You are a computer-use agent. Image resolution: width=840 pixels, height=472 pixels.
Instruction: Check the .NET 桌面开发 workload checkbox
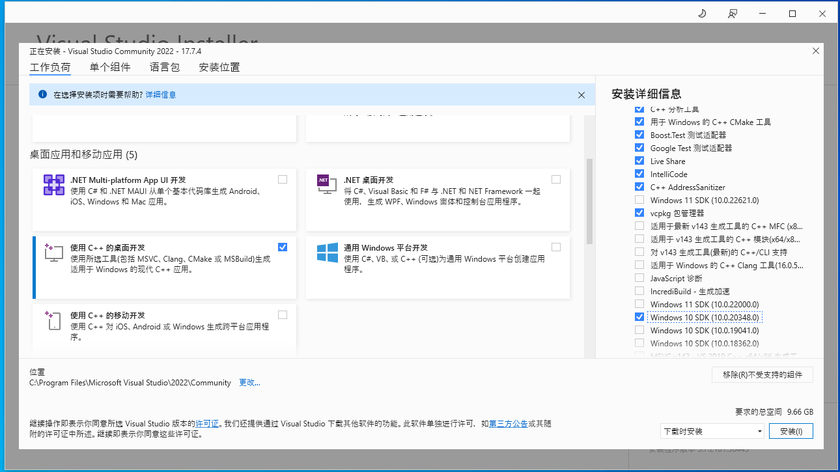point(556,180)
